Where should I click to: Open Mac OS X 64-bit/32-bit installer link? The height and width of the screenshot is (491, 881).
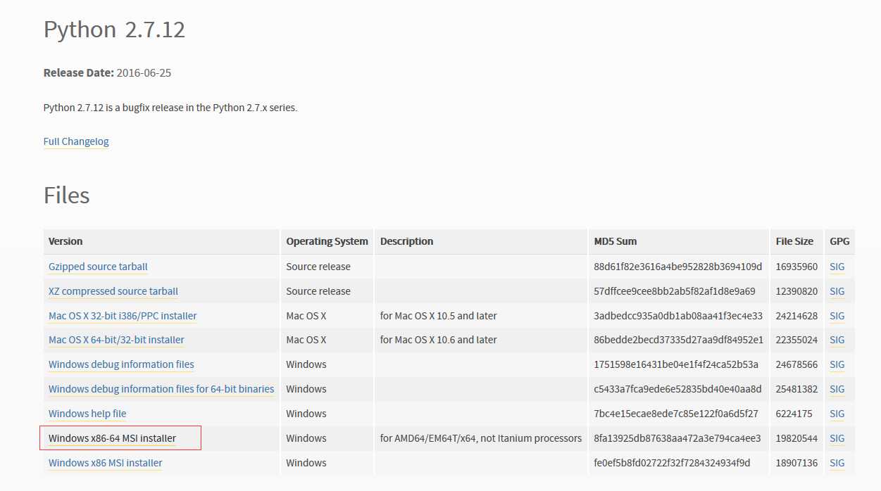(116, 340)
